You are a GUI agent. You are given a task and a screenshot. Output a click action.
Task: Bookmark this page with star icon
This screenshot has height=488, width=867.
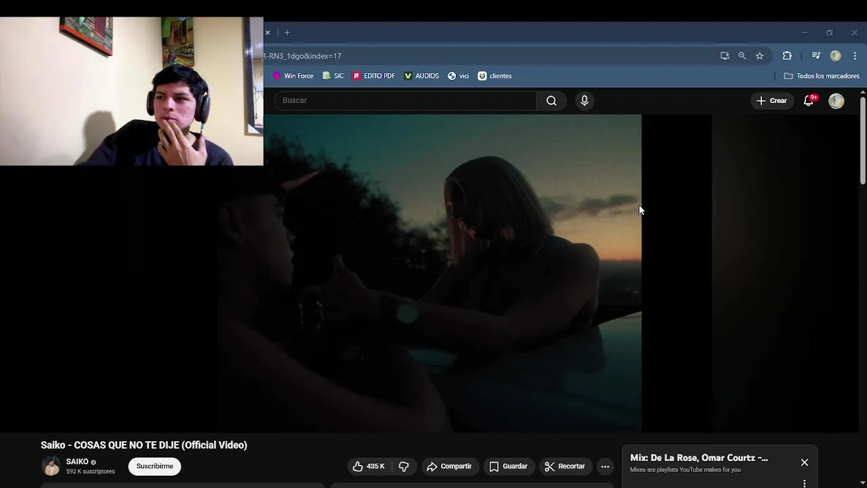[x=759, y=56]
